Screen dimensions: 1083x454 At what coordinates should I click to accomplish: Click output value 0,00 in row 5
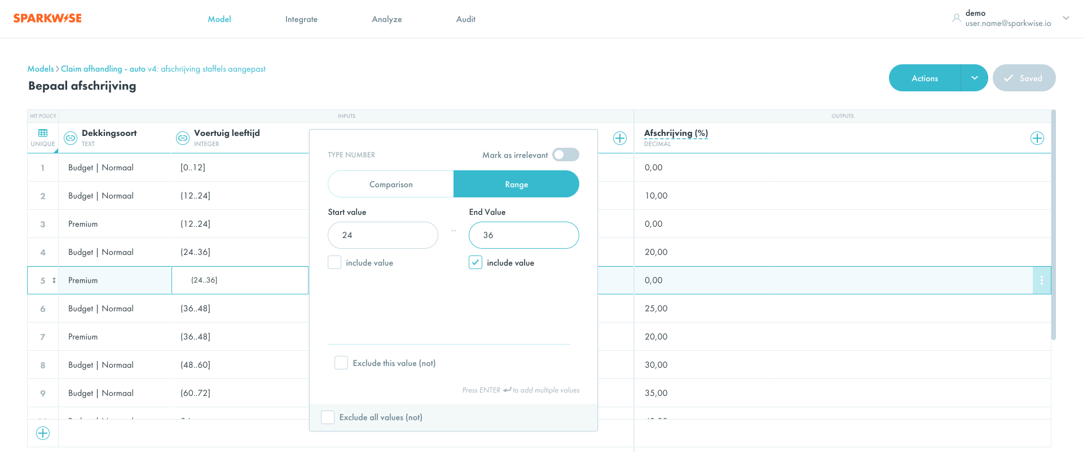[x=654, y=280]
